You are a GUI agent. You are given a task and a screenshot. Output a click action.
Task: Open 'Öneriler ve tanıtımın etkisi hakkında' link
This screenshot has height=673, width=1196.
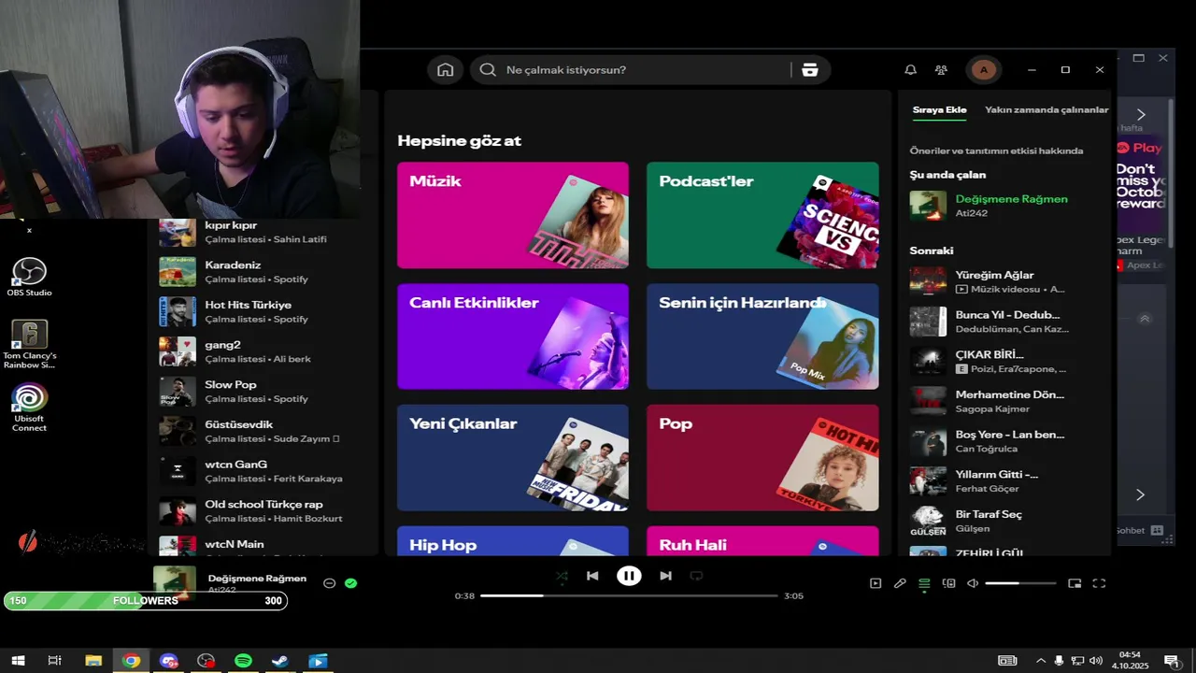pos(996,150)
